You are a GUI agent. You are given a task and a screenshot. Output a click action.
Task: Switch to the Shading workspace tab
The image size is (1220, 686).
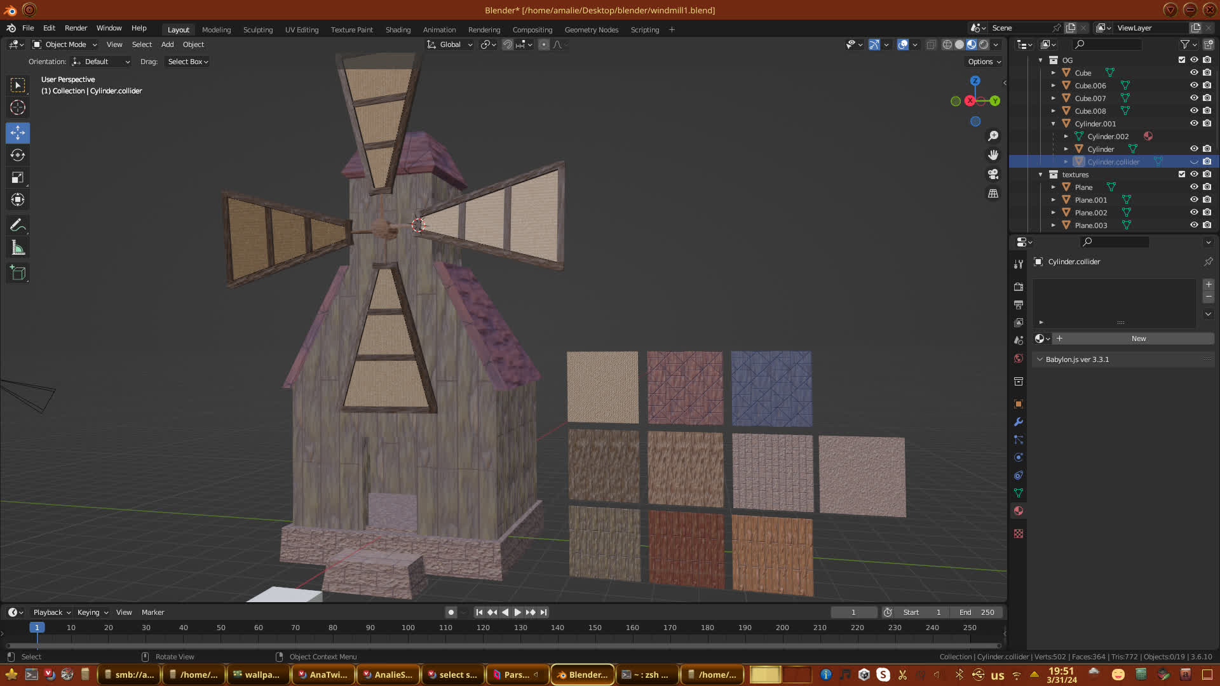point(398,30)
